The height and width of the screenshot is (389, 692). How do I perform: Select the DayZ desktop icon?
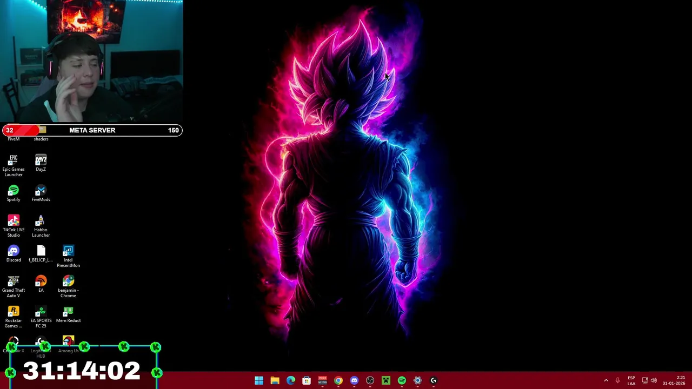pyautogui.click(x=41, y=163)
